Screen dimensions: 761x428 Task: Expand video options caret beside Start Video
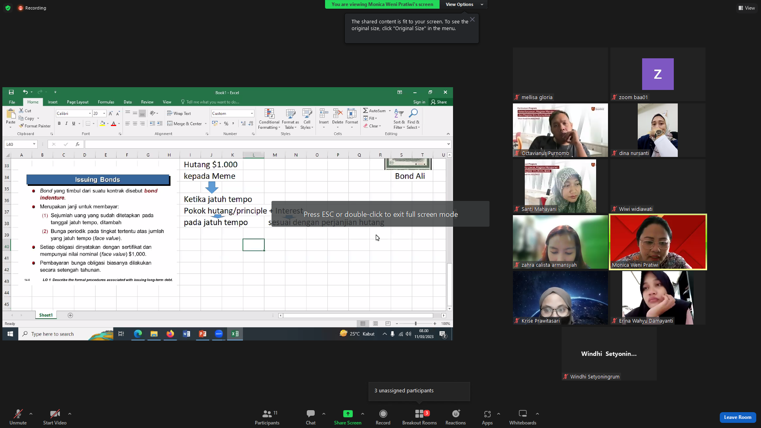pos(70,414)
